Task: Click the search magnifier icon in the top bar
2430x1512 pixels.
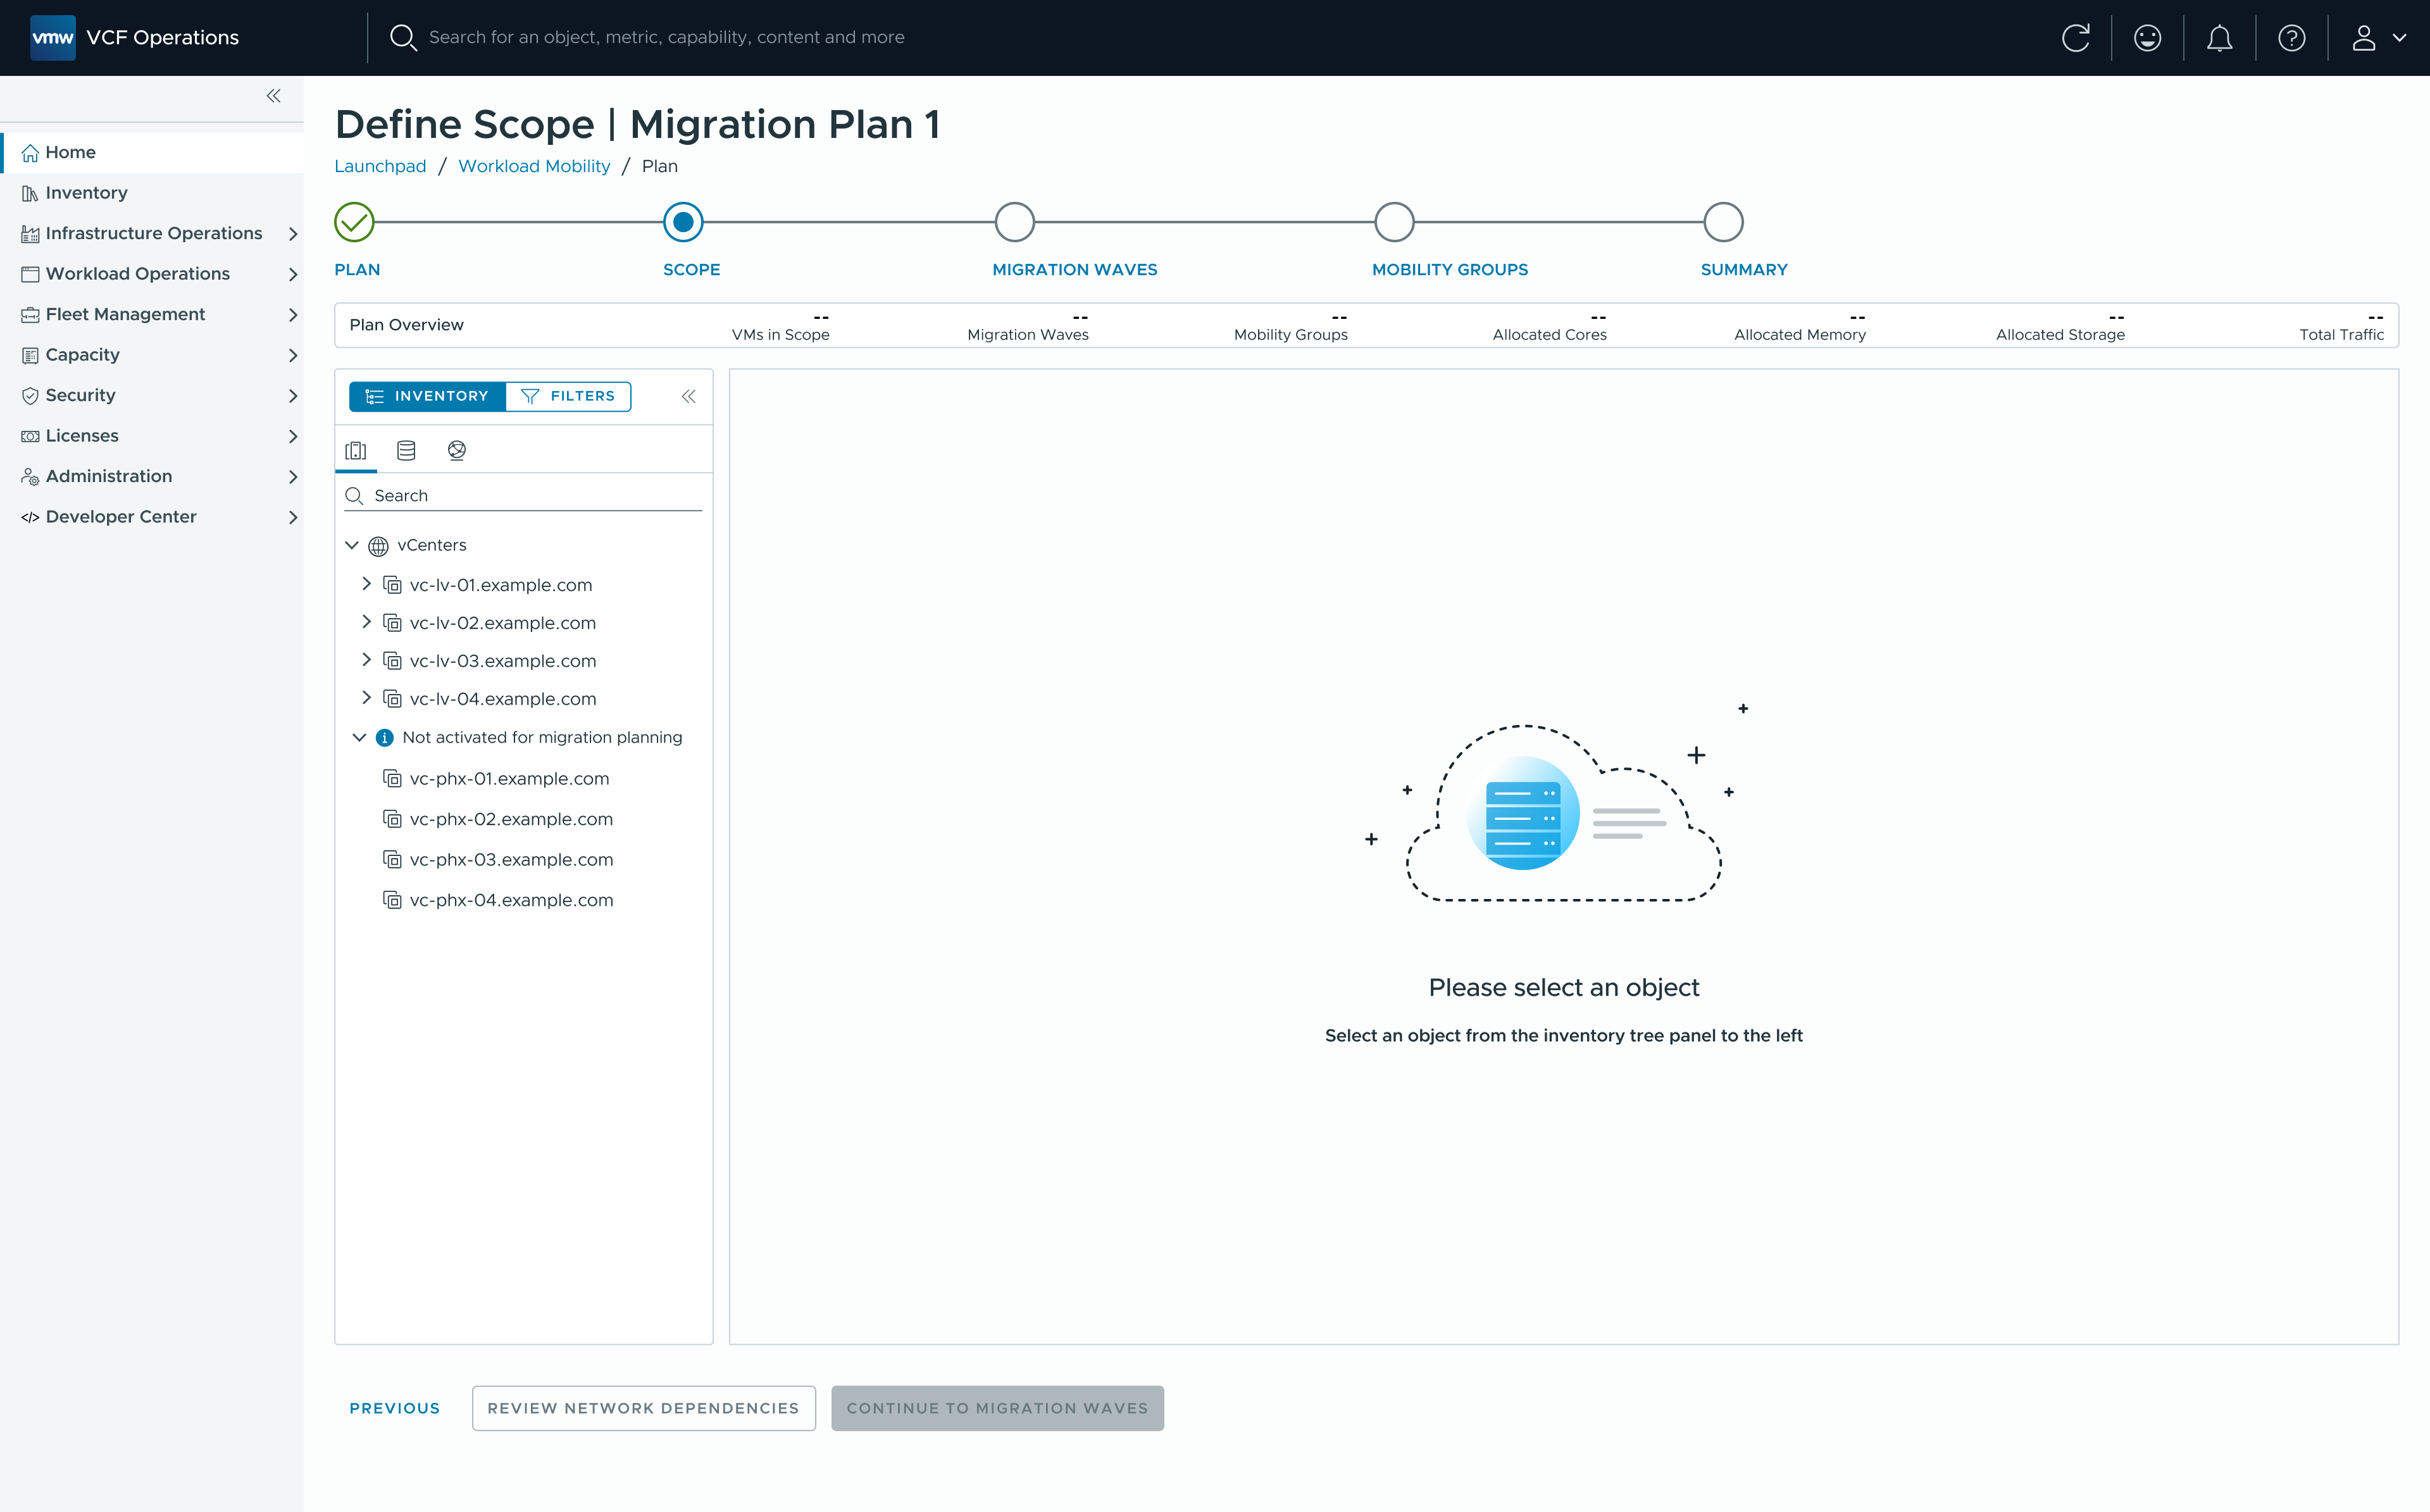Action: click(402, 38)
